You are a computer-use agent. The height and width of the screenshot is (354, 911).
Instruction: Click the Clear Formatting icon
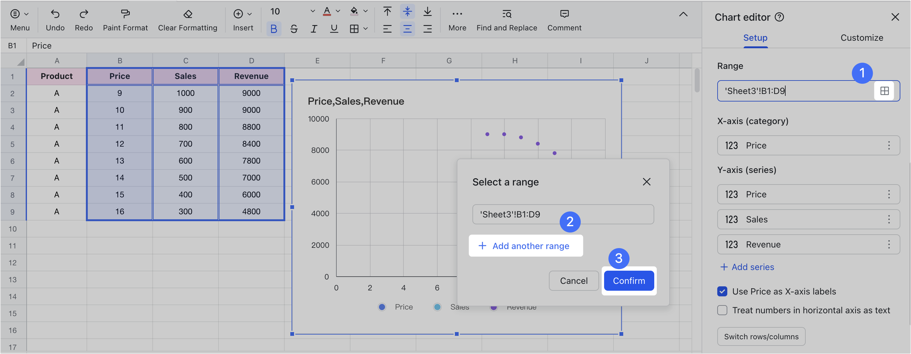pos(187,14)
